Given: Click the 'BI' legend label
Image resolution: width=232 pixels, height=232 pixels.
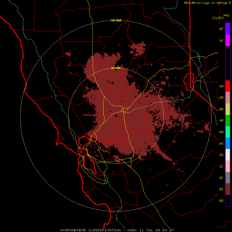Looking at the screenshot, I should (221, 189).
